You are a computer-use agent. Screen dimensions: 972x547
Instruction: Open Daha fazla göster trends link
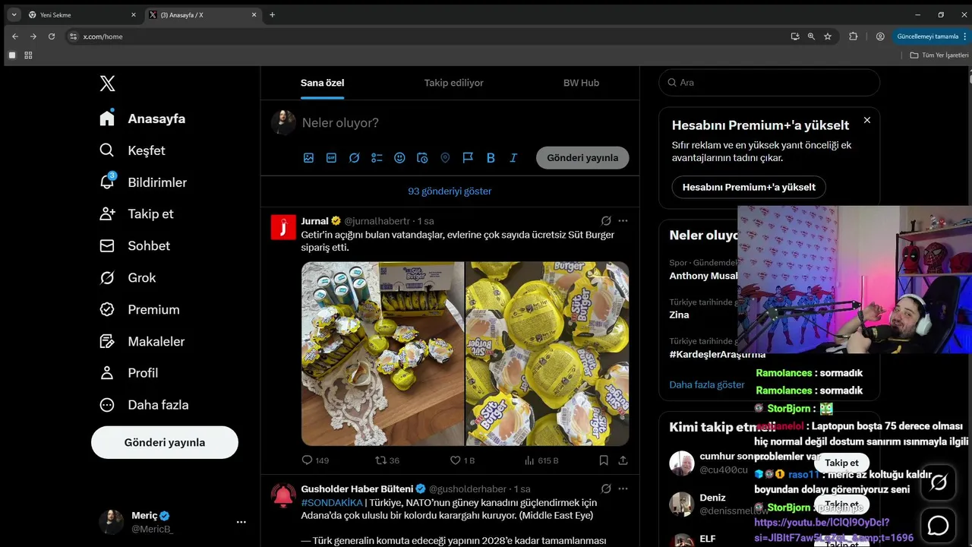707,385
